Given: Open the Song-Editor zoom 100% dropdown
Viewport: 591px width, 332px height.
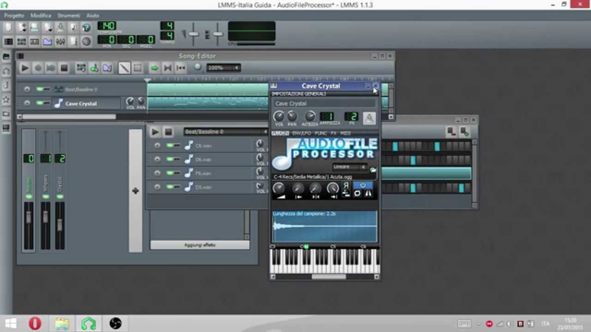Looking at the screenshot, I should (223, 68).
